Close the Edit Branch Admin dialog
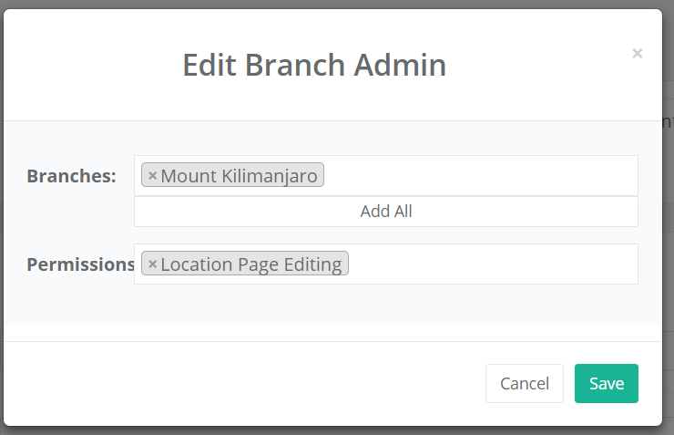Screen dimensions: 674x435 click(x=637, y=54)
